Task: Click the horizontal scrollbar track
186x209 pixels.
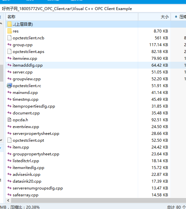Action: click(x=98, y=200)
